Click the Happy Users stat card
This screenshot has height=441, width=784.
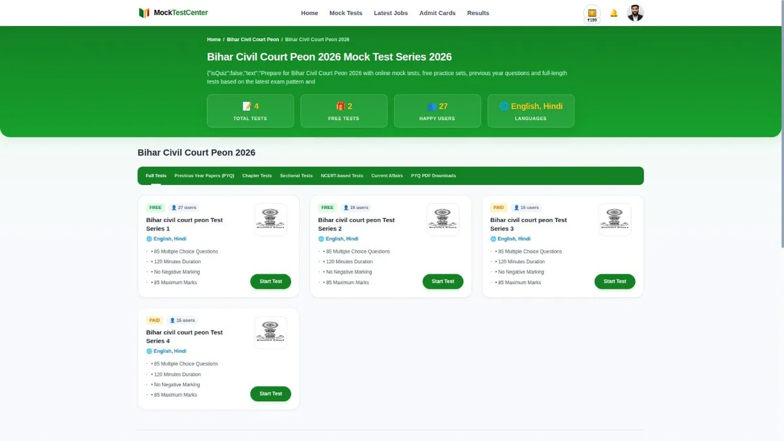point(437,111)
